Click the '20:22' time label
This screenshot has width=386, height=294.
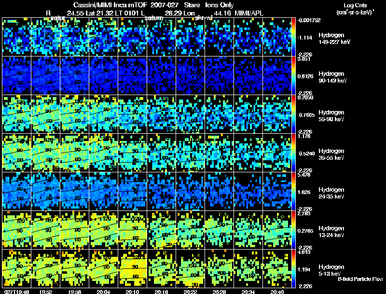(x=190, y=292)
